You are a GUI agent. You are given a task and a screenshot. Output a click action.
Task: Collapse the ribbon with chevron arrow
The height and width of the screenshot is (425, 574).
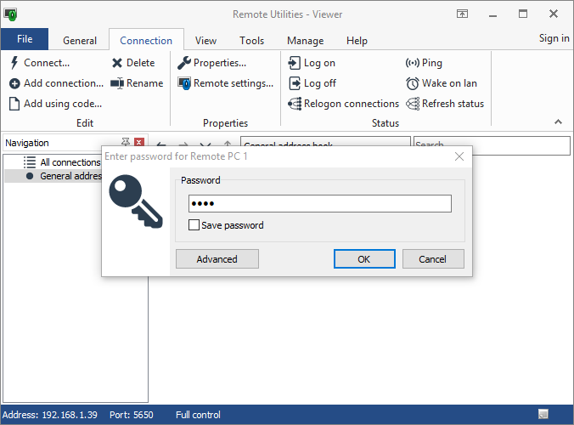(558, 122)
